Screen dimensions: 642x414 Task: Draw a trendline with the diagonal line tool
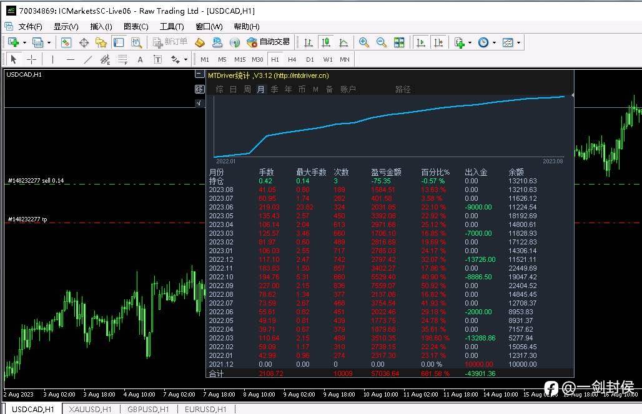88,60
